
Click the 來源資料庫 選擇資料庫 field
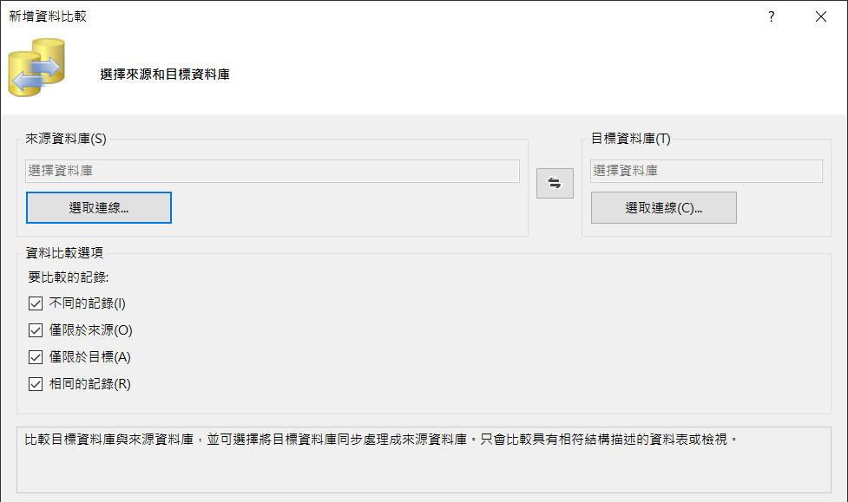(x=273, y=171)
